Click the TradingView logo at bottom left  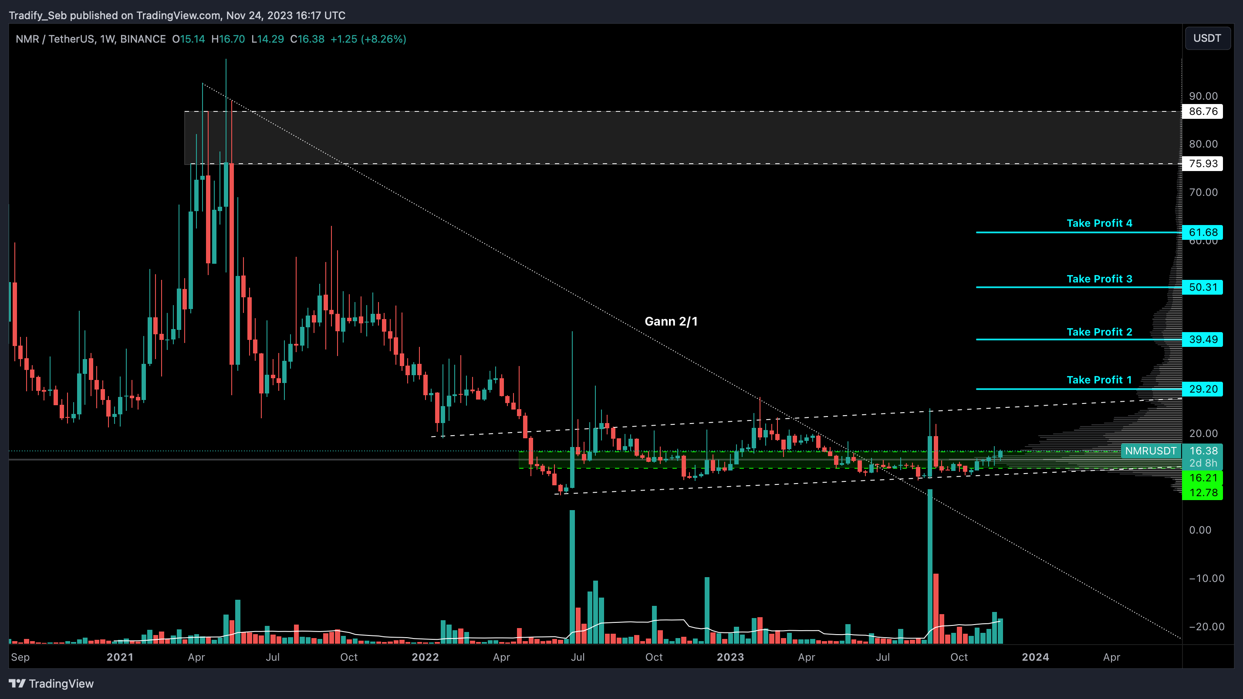tap(51, 684)
